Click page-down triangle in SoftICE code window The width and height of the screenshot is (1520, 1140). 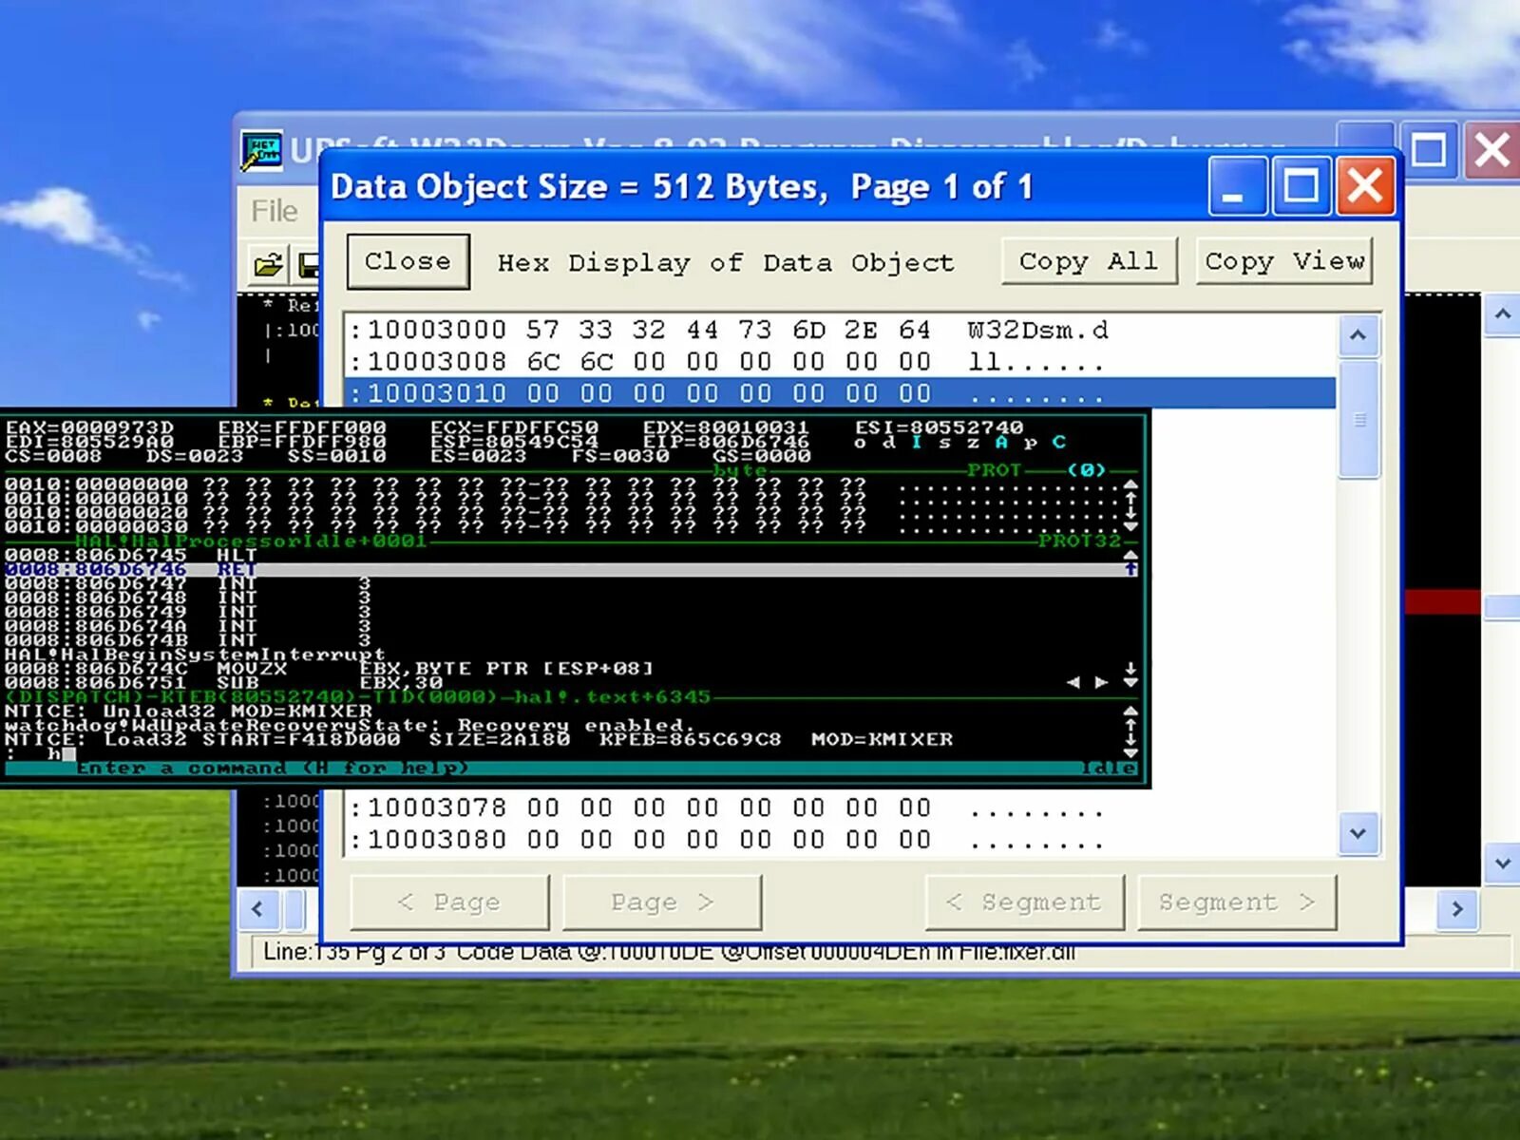pos(1130,683)
